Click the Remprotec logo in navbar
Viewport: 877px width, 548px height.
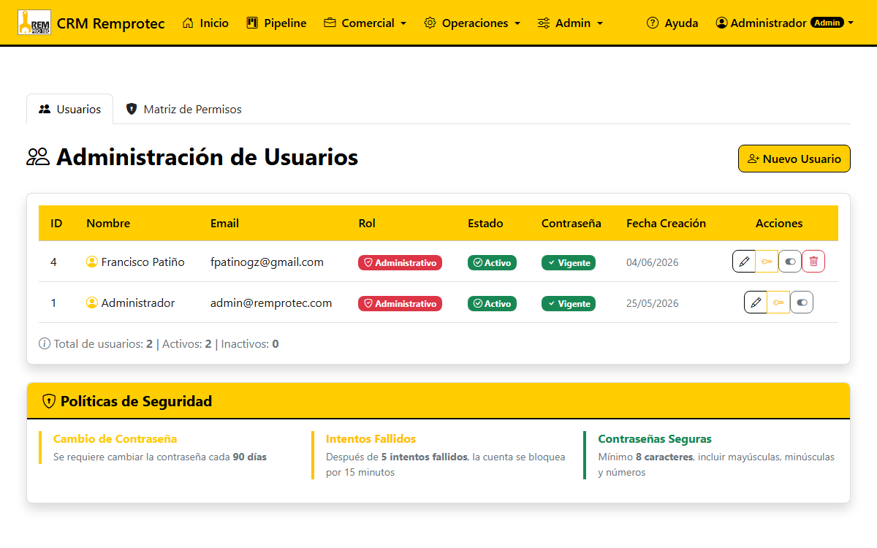coord(34,23)
